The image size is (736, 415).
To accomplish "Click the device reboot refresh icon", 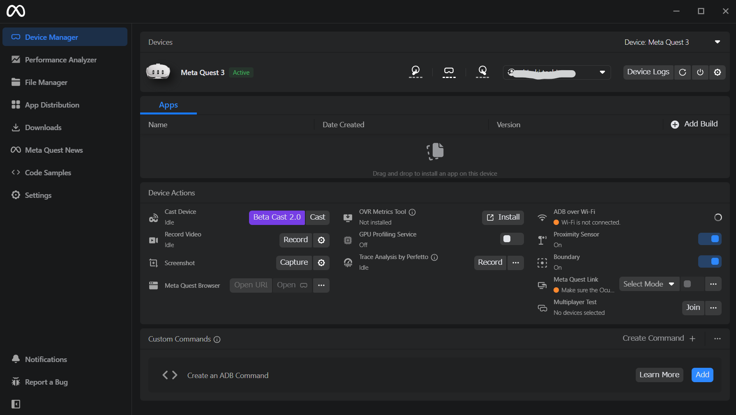I will [683, 72].
